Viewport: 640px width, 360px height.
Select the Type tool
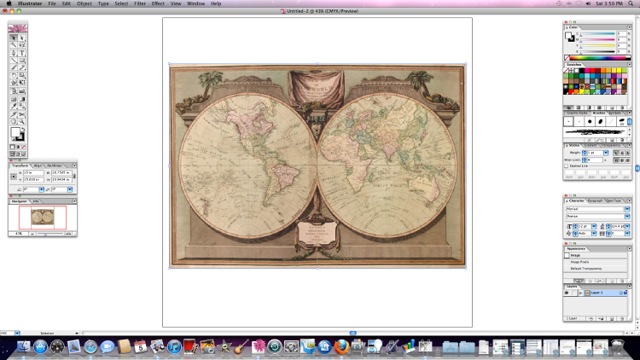(22, 53)
